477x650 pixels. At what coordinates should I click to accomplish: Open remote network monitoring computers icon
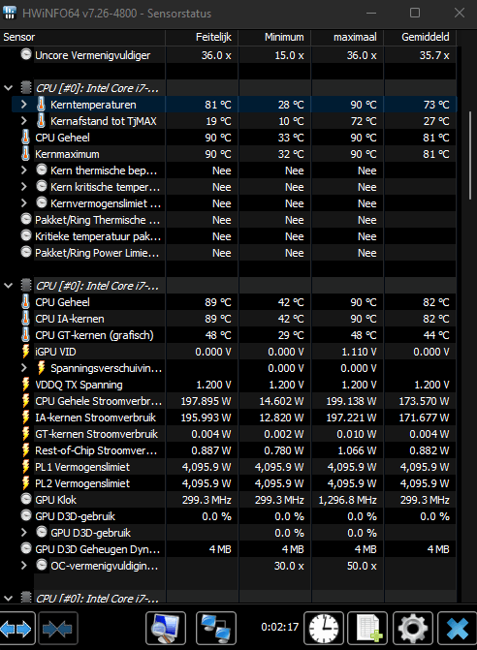tap(215, 629)
